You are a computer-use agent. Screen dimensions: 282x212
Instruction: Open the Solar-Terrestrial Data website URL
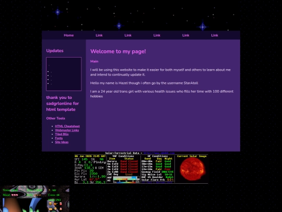tap(159, 153)
